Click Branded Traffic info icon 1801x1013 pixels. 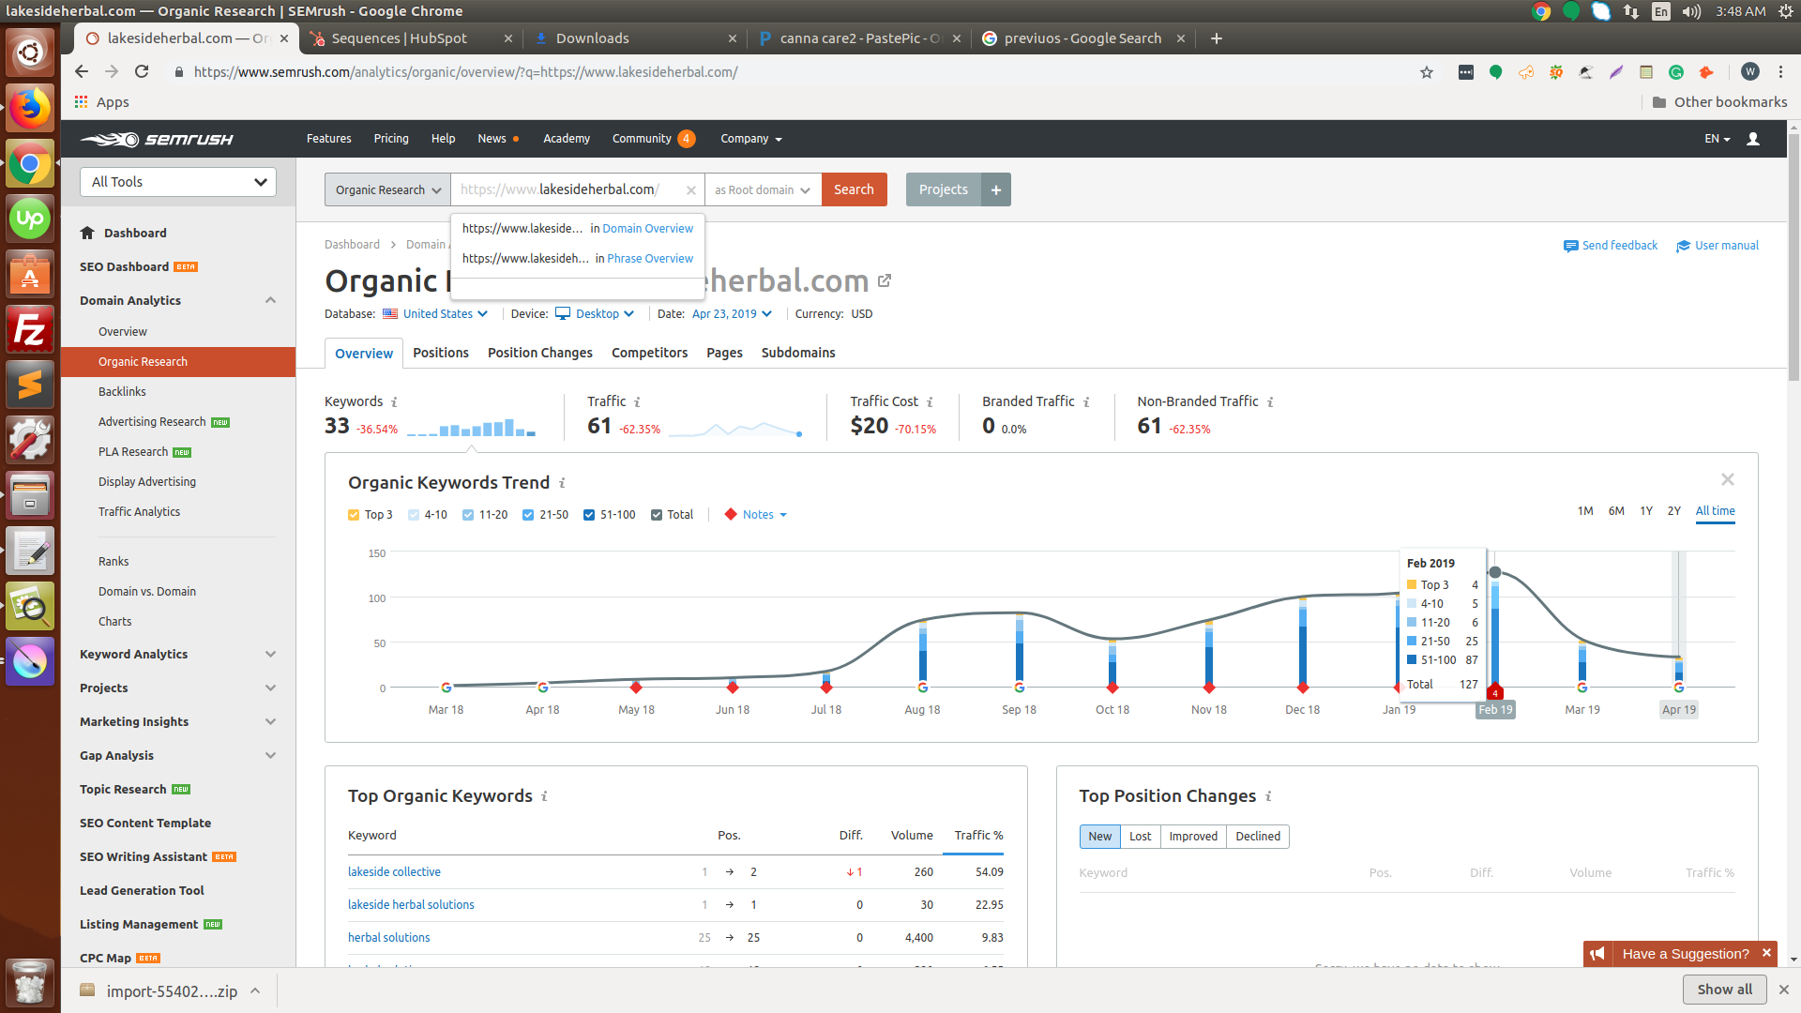click(x=1086, y=401)
